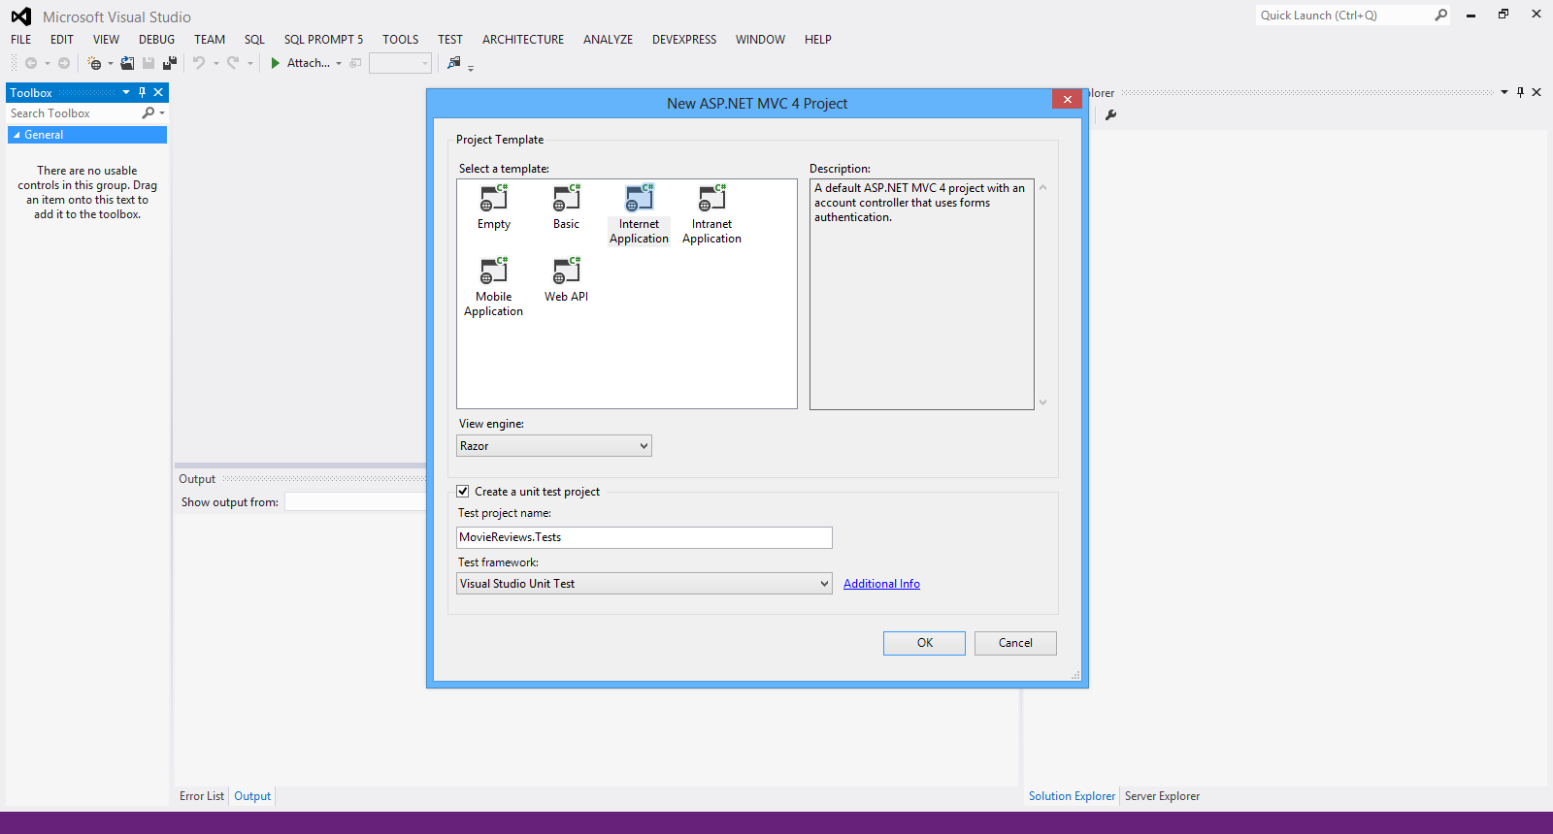Click the Description scrollbar up arrow
Image resolution: width=1553 pixels, height=834 pixels.
1043,187
